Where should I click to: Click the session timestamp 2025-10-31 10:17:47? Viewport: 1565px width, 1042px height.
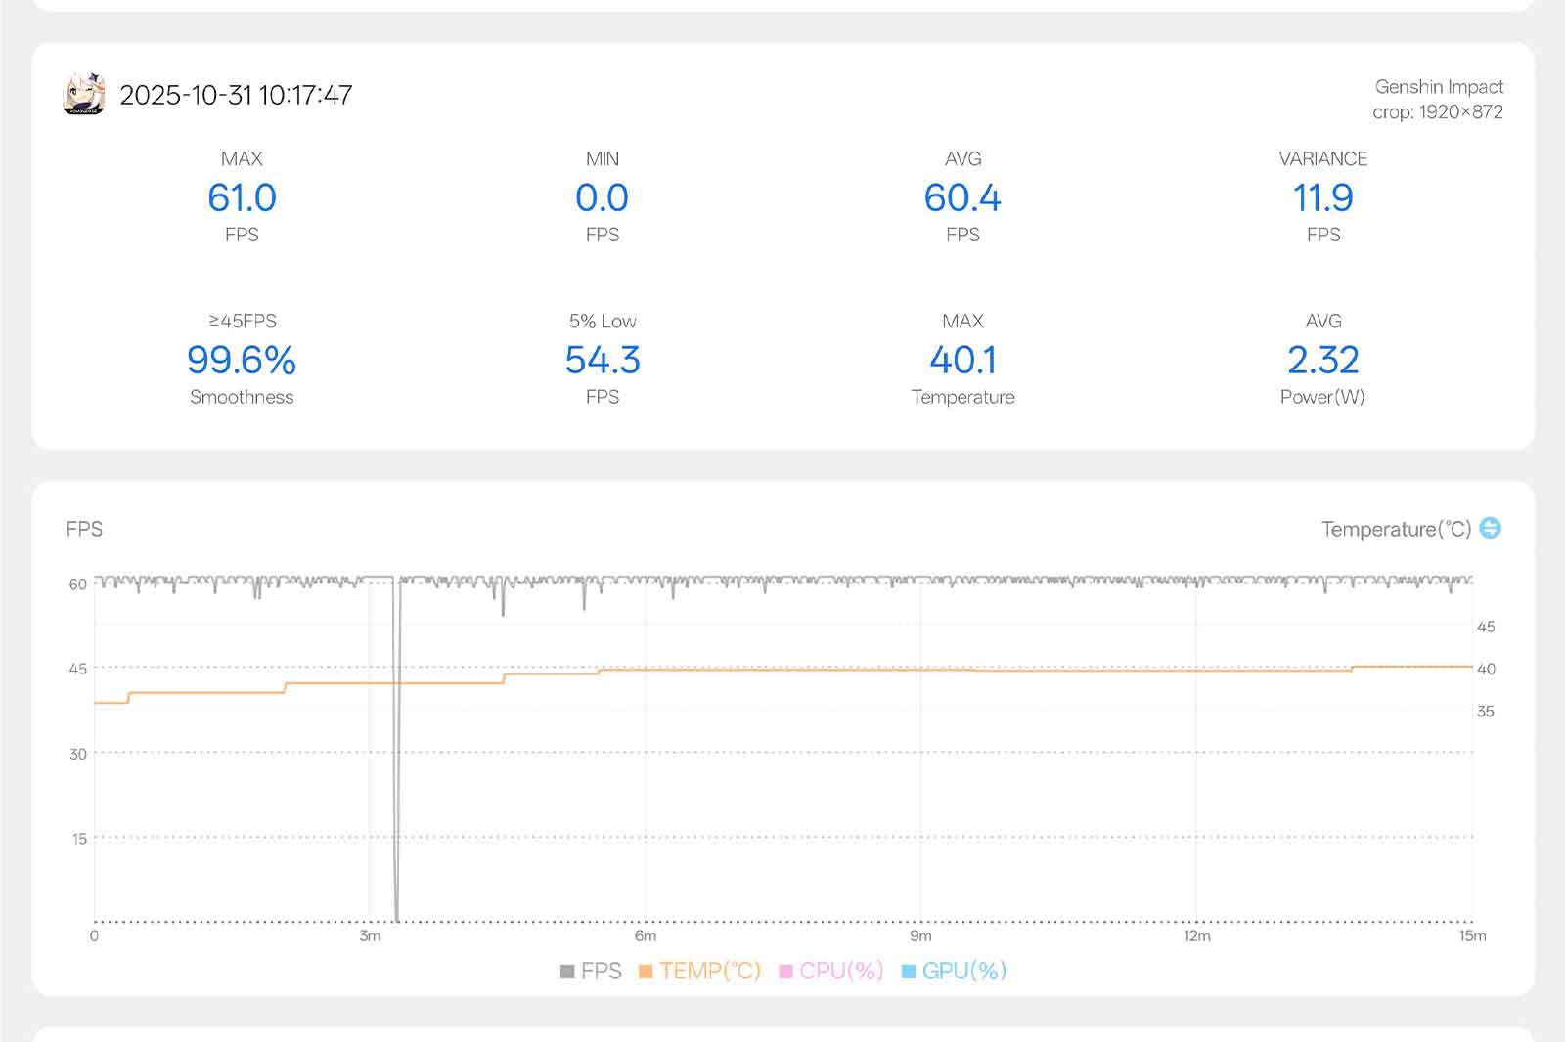[236, 95]
